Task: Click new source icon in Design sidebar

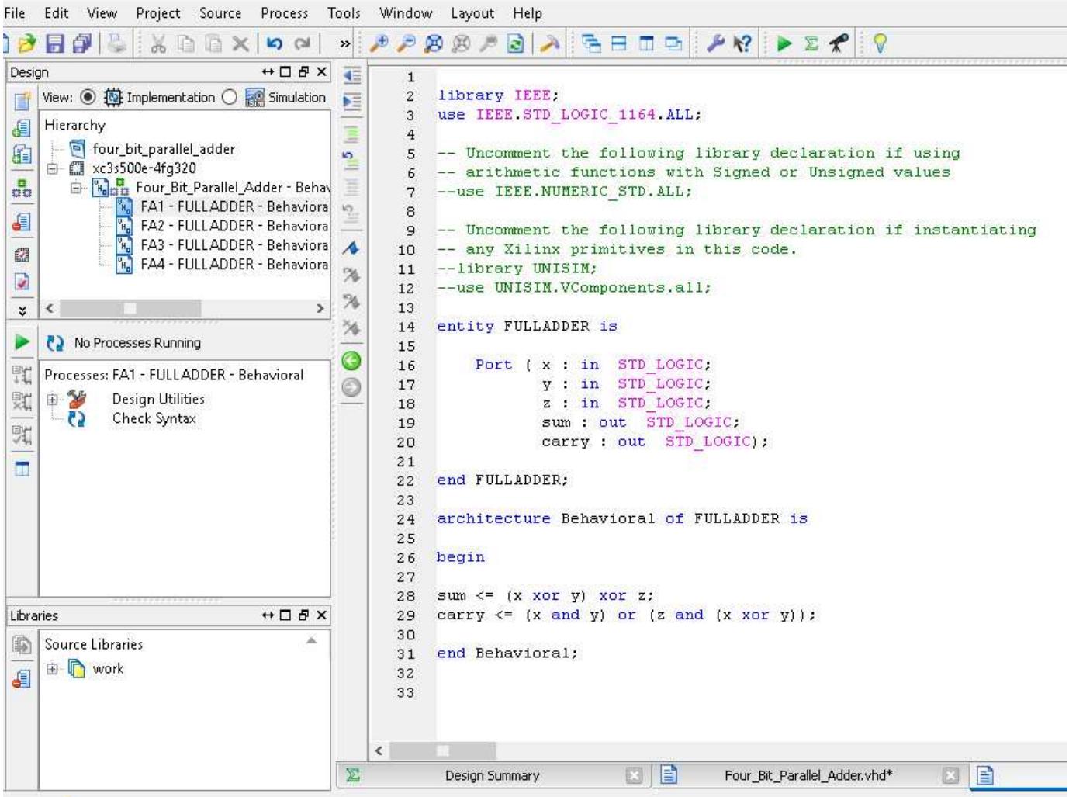Action: pos(22,100)
